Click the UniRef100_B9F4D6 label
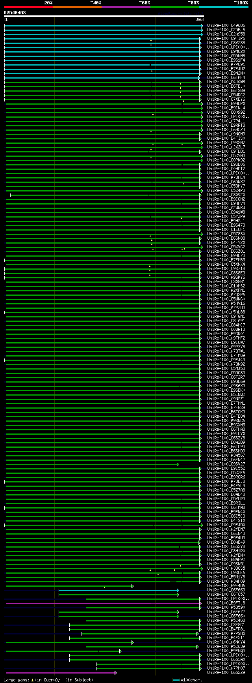 pos(226,586)
